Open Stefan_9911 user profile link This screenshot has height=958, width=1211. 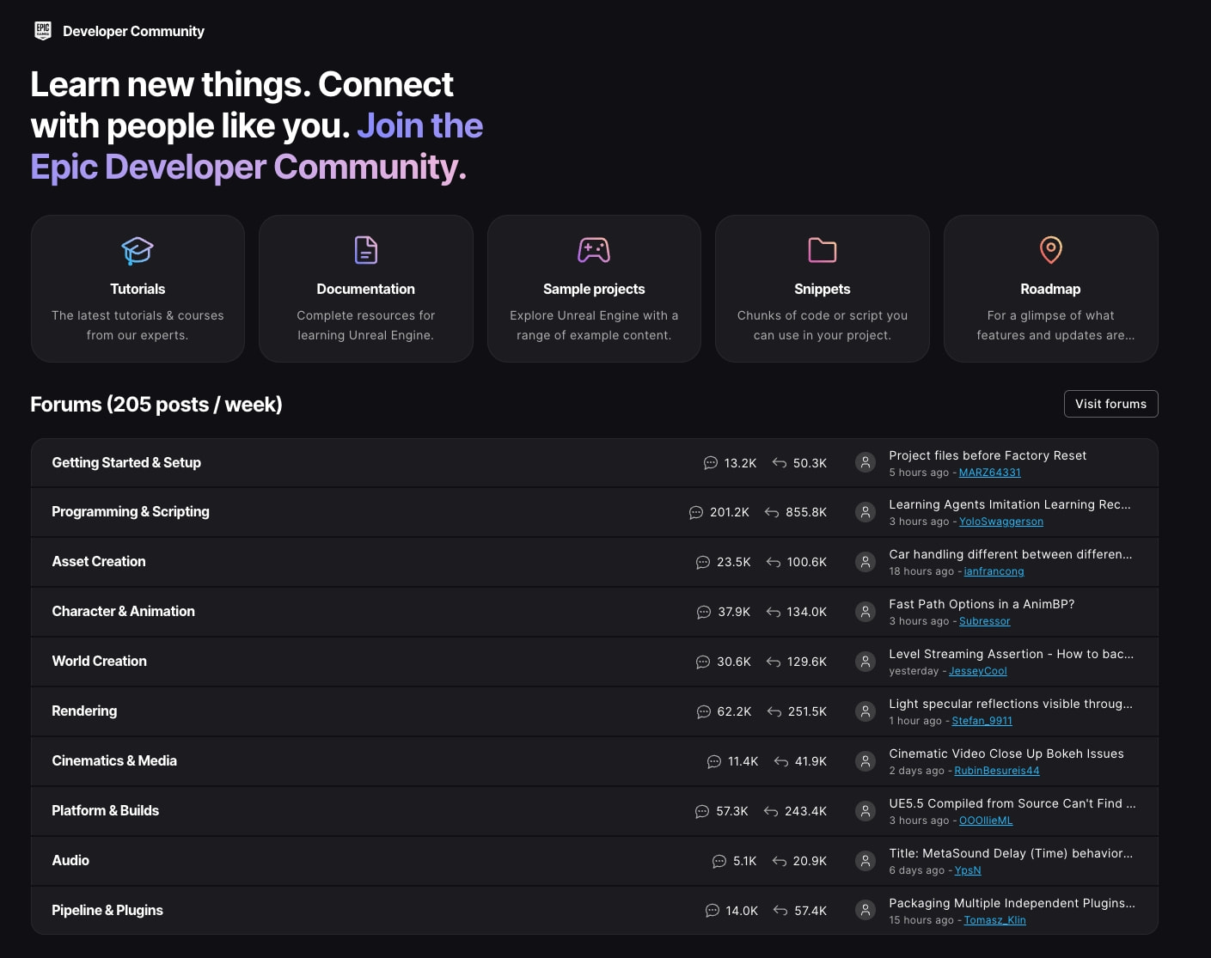coord(982,721)
